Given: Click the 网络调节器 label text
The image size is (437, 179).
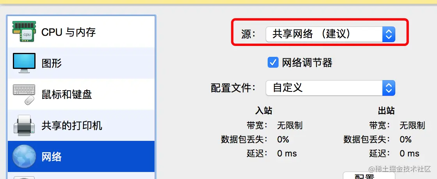Looking at the screenshot, I should pyautogui.click(x=307, y=63).
